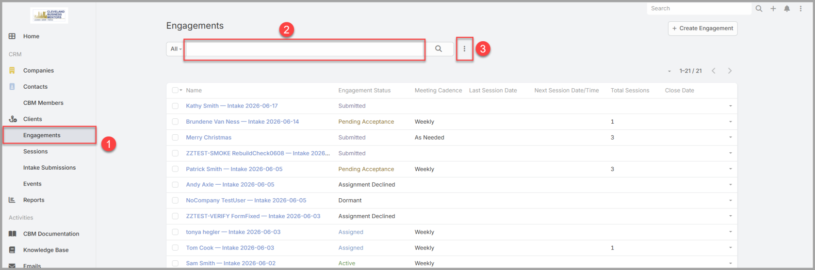Open the Tom Cook — Intake 2026-06-03 link

click(x=230, y=248)
